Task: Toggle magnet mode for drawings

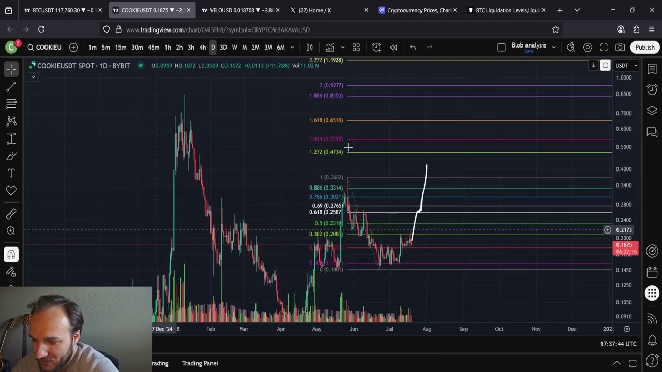Action: pyautogui.click(x=11, y=254)
